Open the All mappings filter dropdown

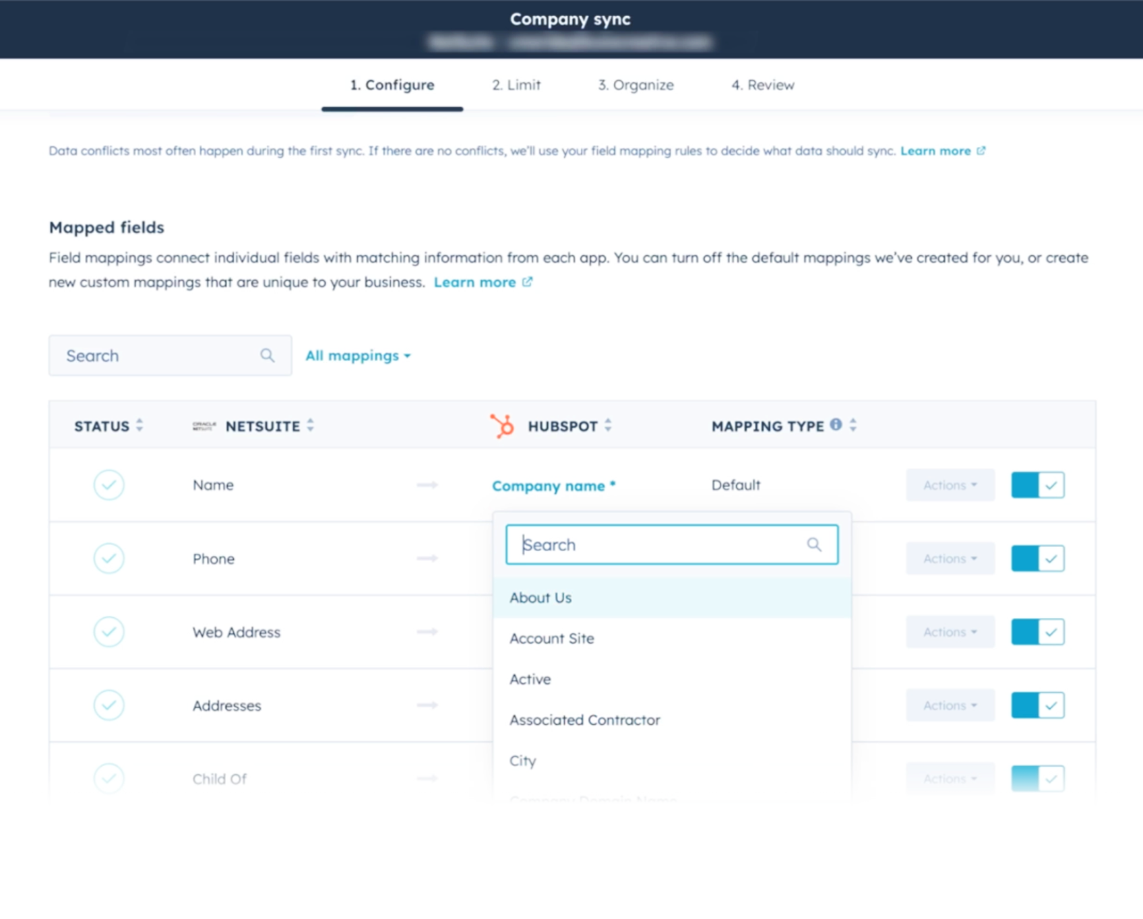[358, 356]
